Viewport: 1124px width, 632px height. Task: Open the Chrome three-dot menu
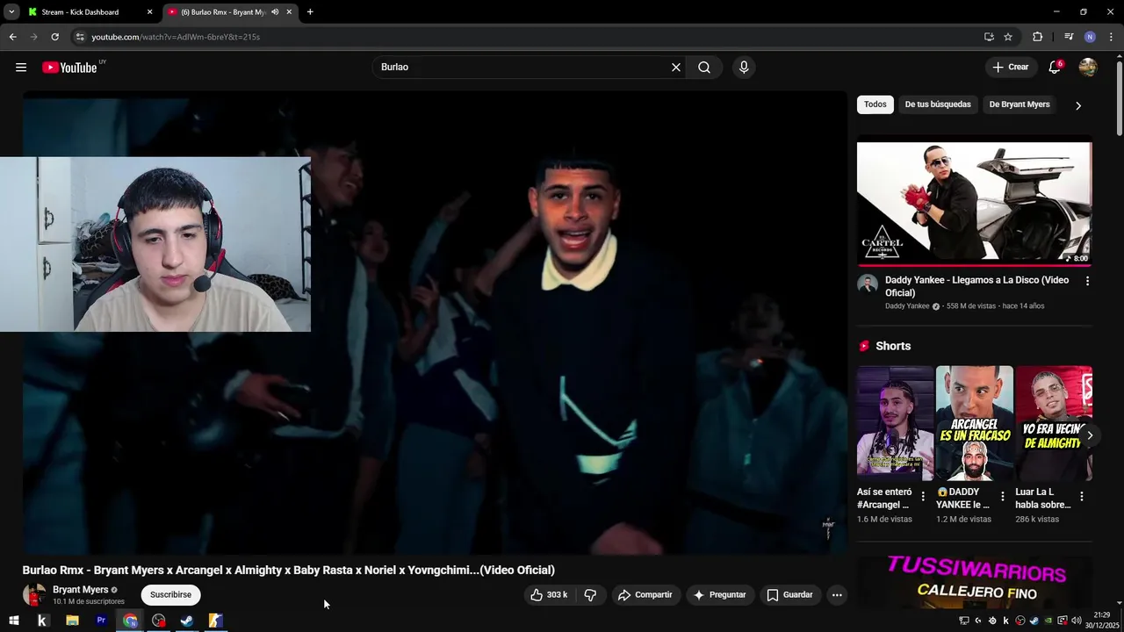click(1110, 37)
